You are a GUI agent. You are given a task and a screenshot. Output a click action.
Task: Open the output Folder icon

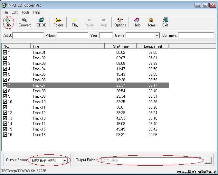point(58,22)
